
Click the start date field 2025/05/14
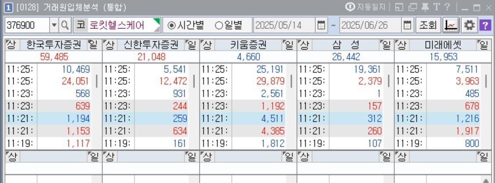pos(284,25)
